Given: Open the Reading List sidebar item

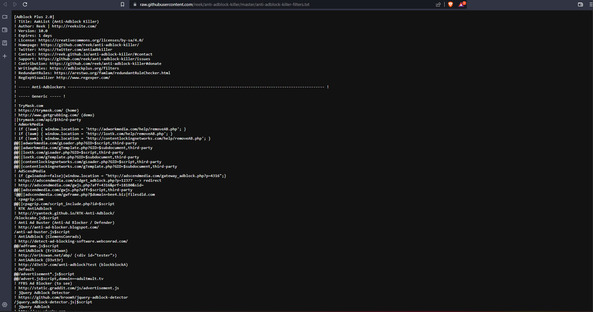Looking at the screenshot, I should coord(4,43).
